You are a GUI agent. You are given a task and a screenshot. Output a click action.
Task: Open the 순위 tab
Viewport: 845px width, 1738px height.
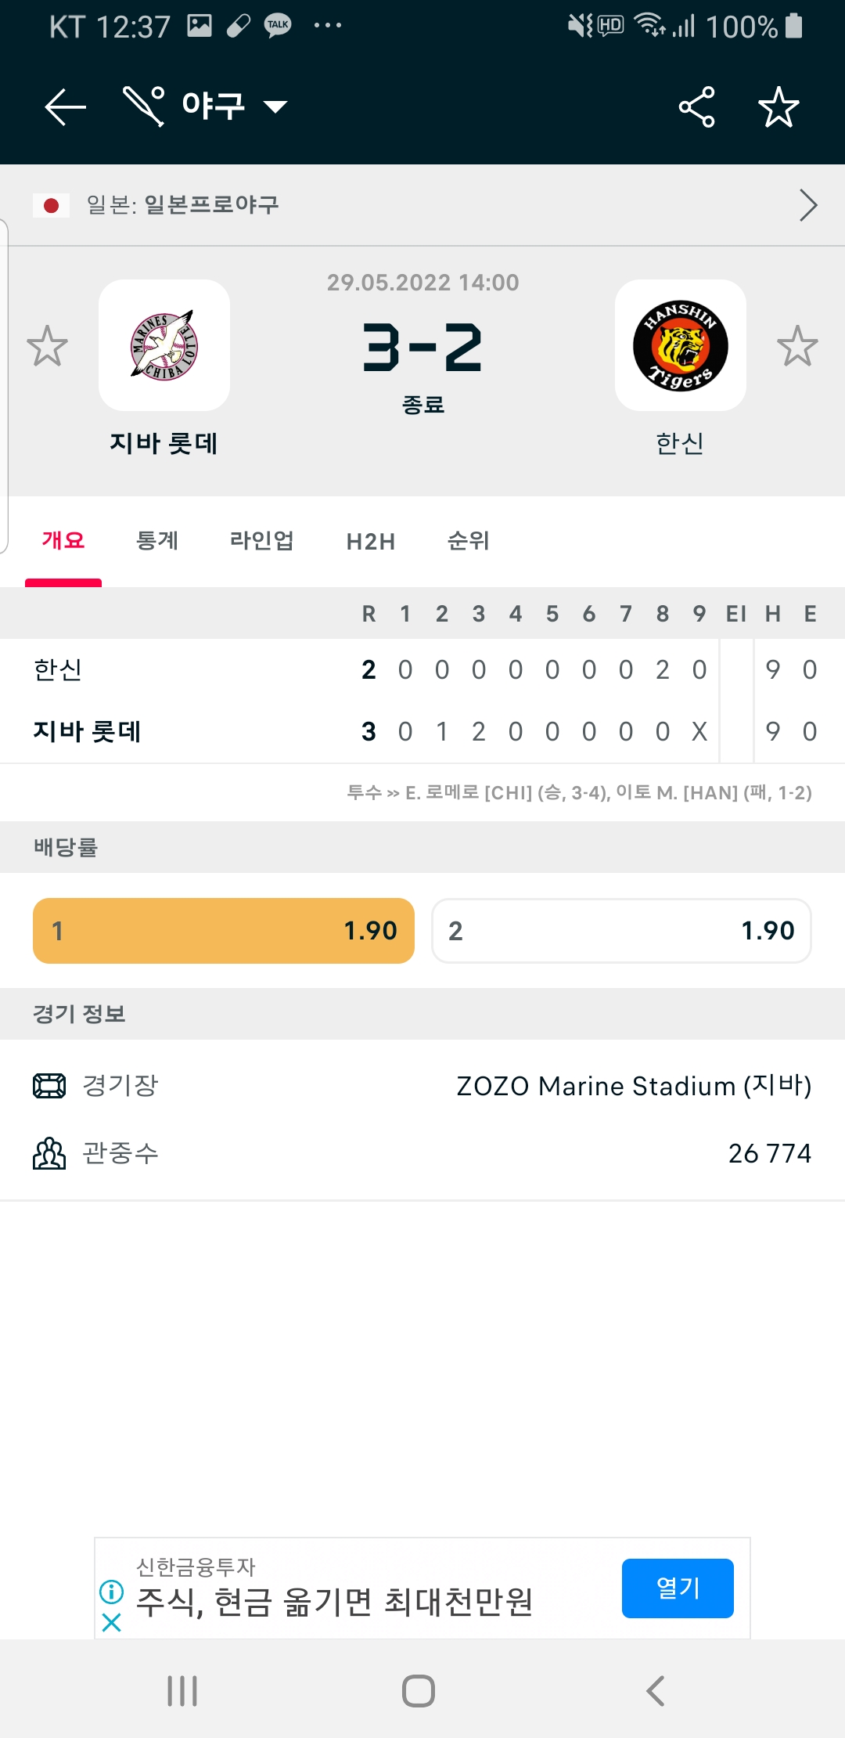click(468, 541)
